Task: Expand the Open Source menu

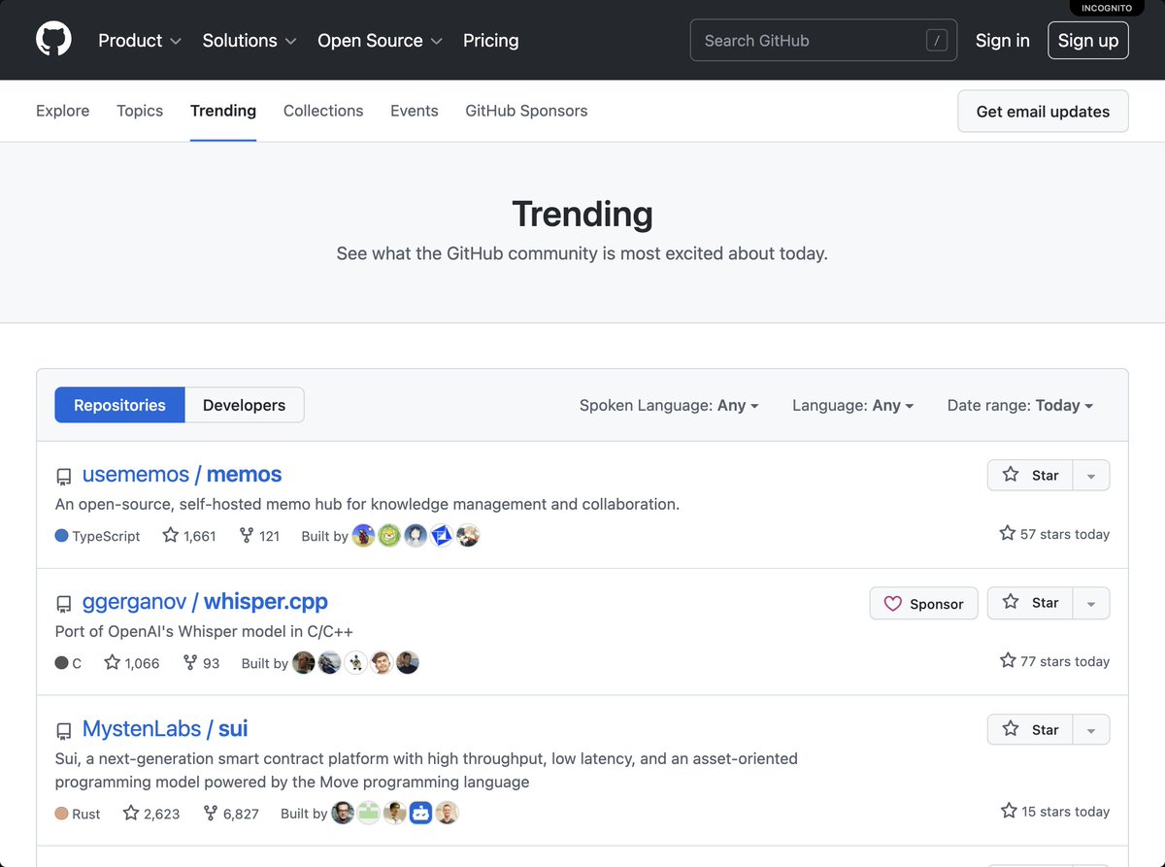Action: pyautogui.click(x=380, y=41)
